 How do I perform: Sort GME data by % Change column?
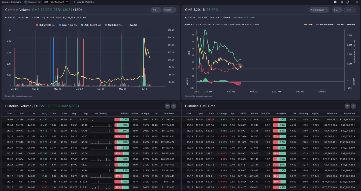coord(222,114)
